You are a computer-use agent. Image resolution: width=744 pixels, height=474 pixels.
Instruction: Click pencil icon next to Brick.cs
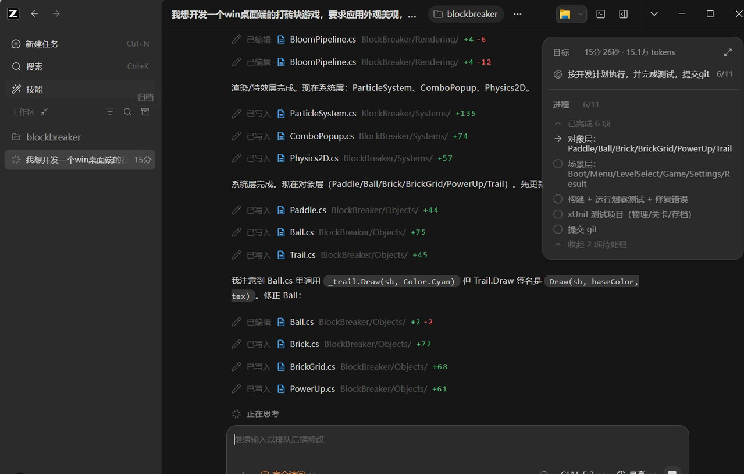(x=236, y=344)
